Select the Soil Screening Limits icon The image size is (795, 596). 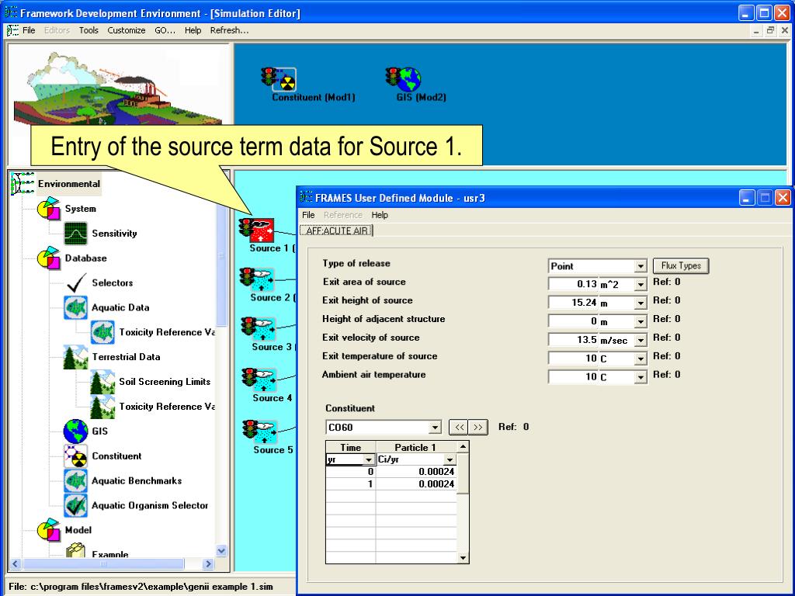(103, 382)
